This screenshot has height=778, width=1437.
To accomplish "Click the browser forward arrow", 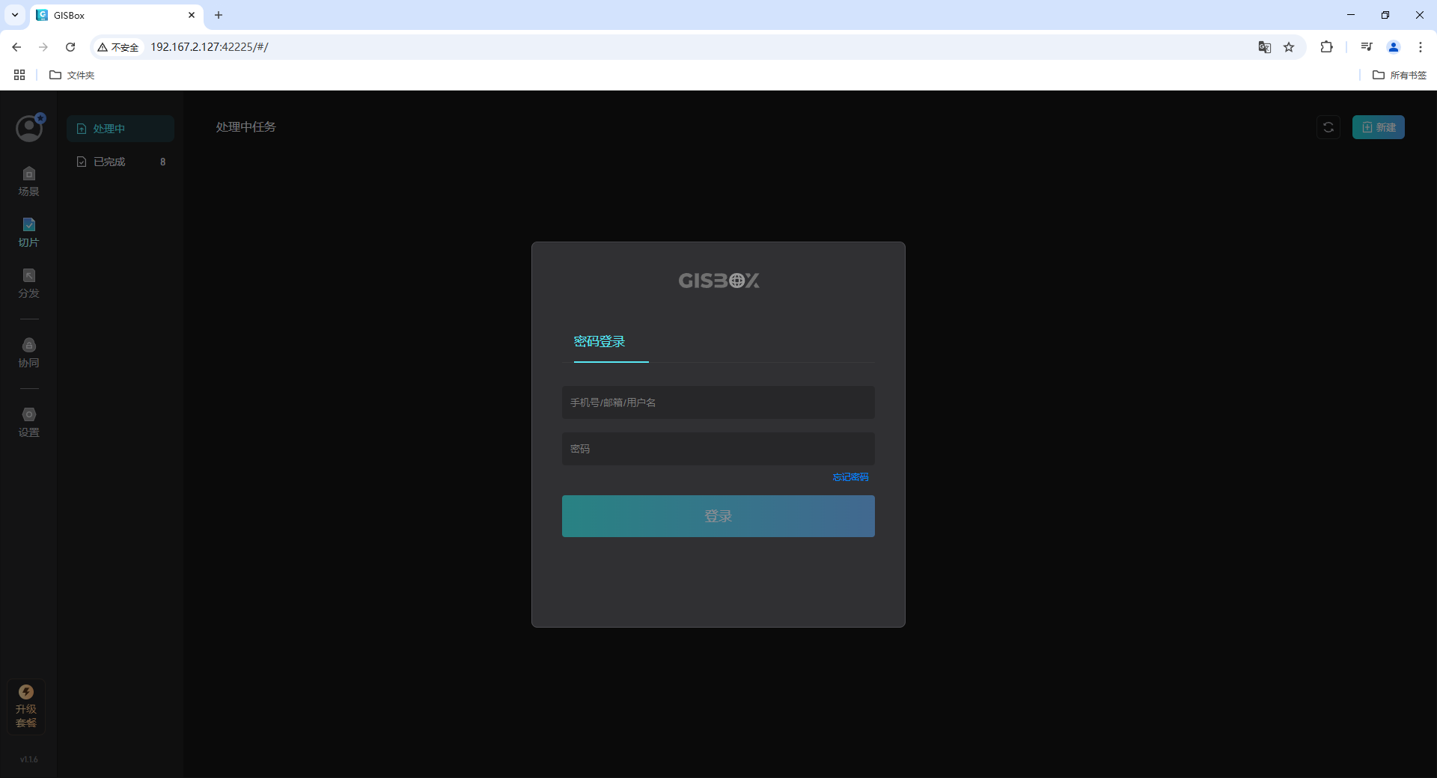I will coord(43,47).
